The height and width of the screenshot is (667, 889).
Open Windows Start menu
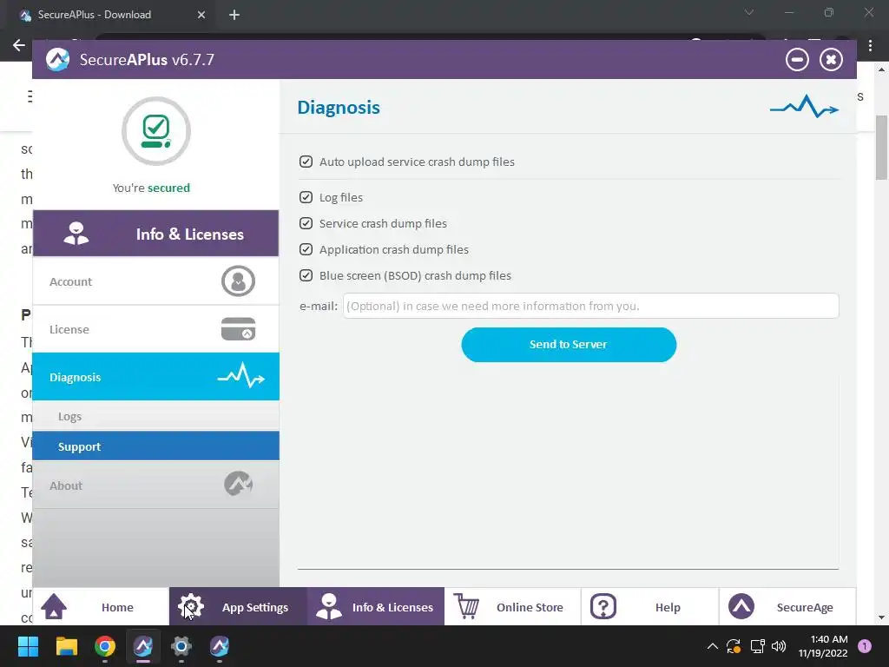28,646
